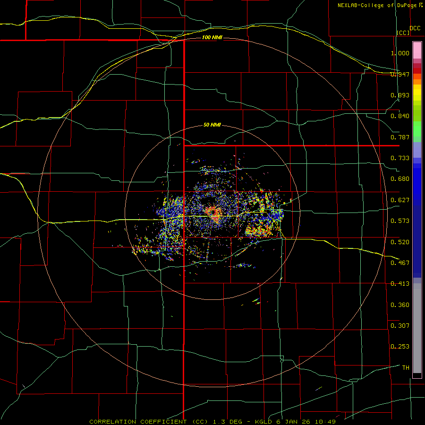
Task: Click the 0.413 value on the color scale
Action: point(400,284)
